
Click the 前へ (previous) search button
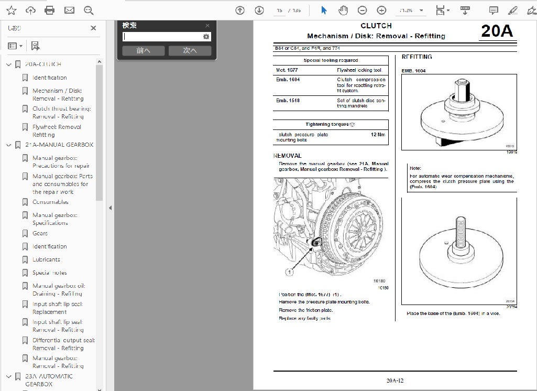pos(143,51)
